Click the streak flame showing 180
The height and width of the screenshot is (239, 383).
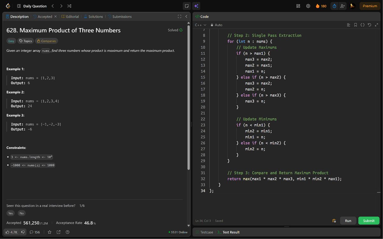(321, 6)
